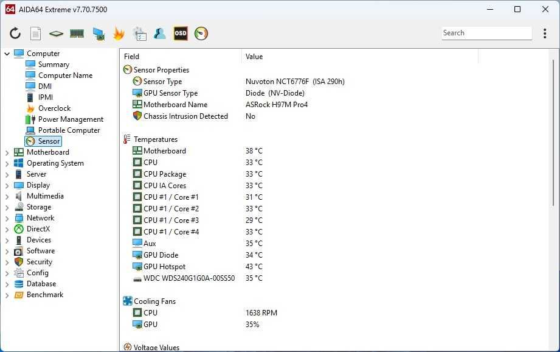Expand the Network tree node
This screenshot has width=560, height=352.
point(7,218)
